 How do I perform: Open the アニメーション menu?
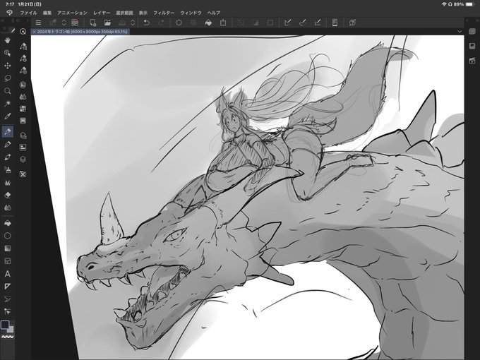click(x=72, y=13)
